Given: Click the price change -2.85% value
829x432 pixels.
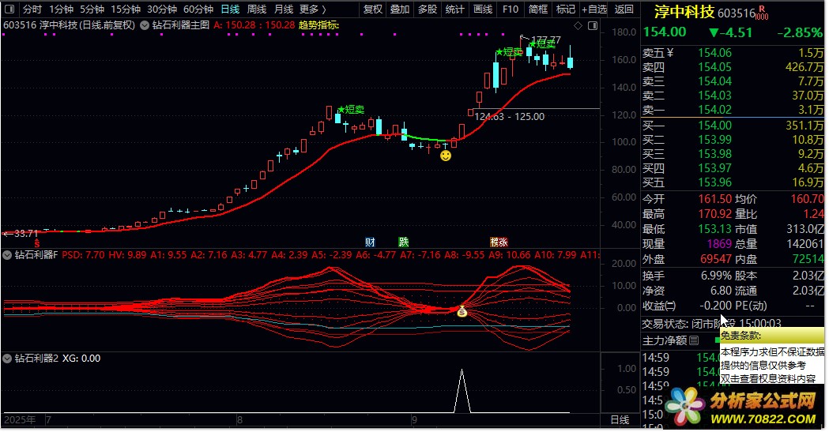Looking at the screenshot, I should [800, 32].
